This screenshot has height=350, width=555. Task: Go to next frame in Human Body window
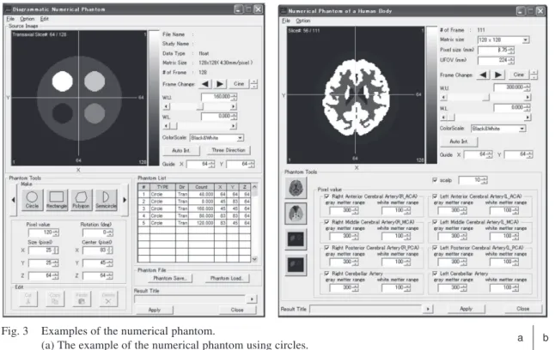(x=498, y=75)
